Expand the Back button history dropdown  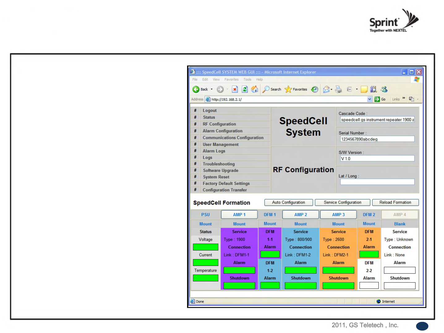tap(212, 89)
